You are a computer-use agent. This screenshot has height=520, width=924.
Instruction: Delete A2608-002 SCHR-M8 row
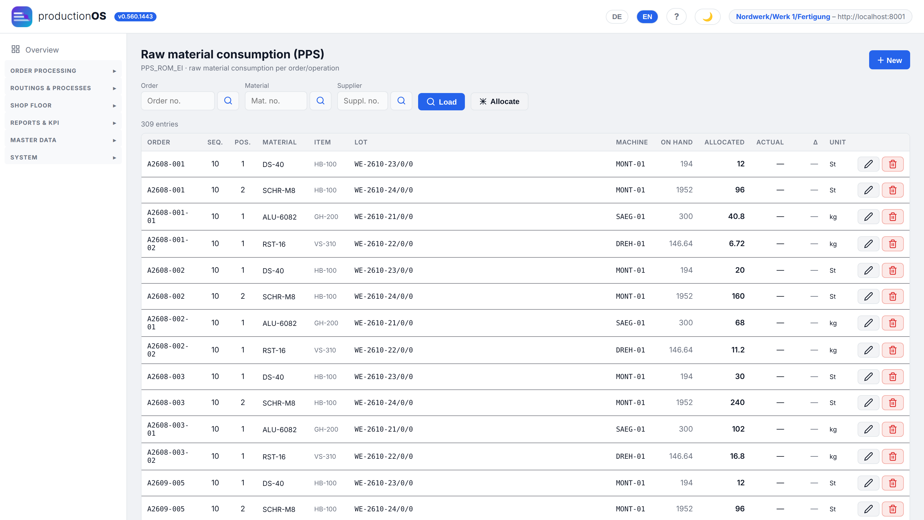[893, 296]
